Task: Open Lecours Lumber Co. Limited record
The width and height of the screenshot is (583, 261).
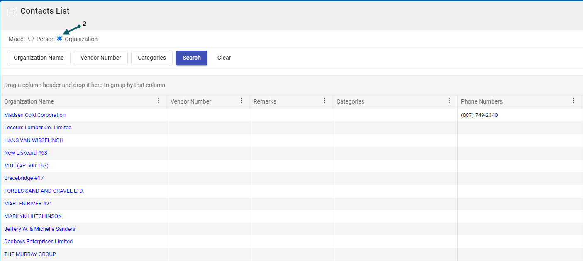Action: coord(38,128)
